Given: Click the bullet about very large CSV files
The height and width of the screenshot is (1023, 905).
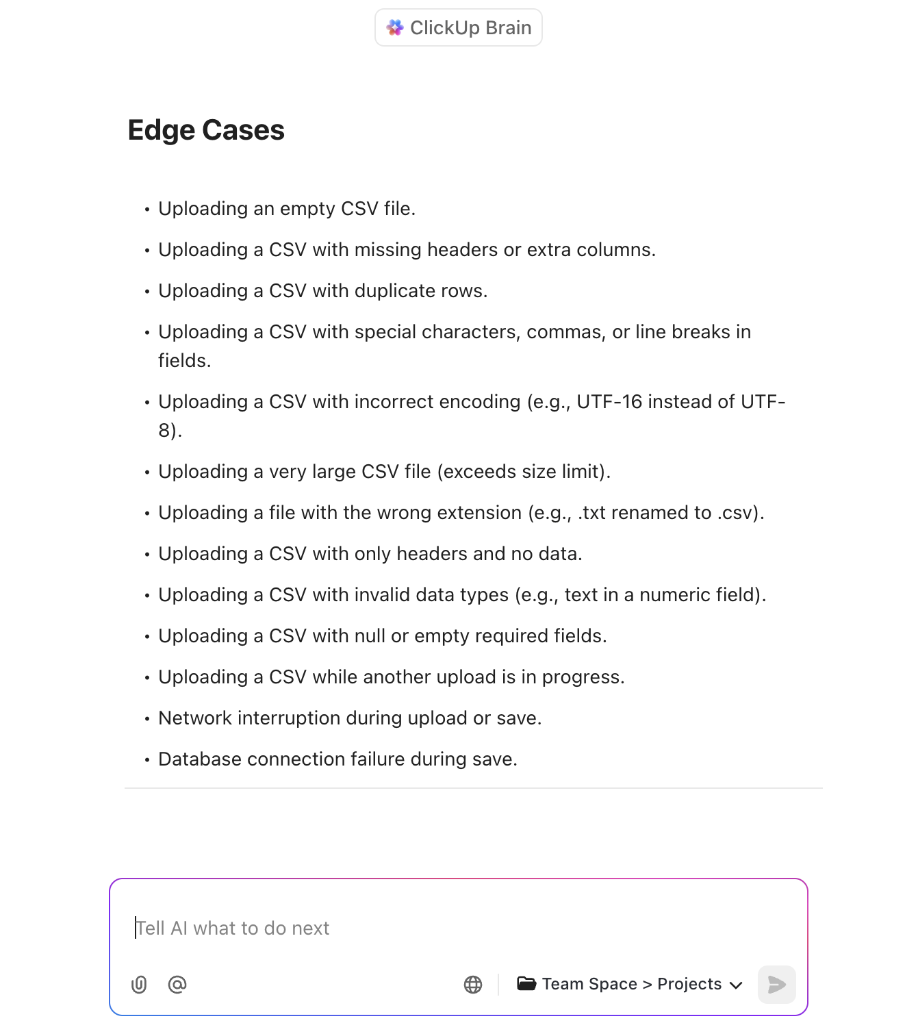Looking at the screenshot, I should (x=384, y=471).
